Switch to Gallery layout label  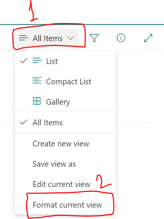point(58,102)
